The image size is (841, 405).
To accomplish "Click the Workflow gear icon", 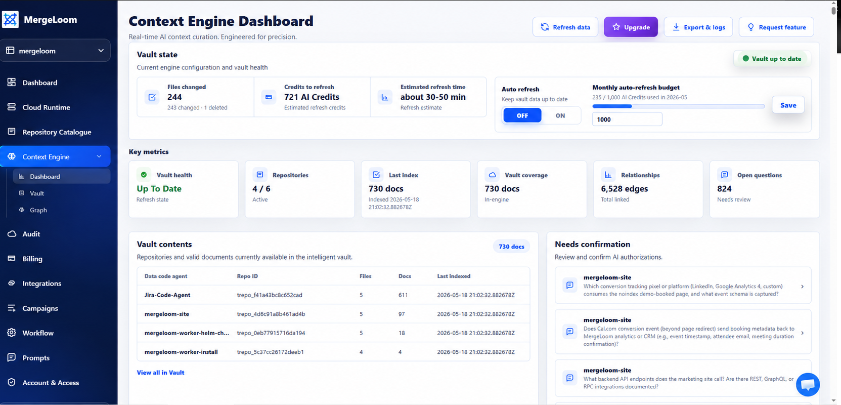I will [12, 333].
